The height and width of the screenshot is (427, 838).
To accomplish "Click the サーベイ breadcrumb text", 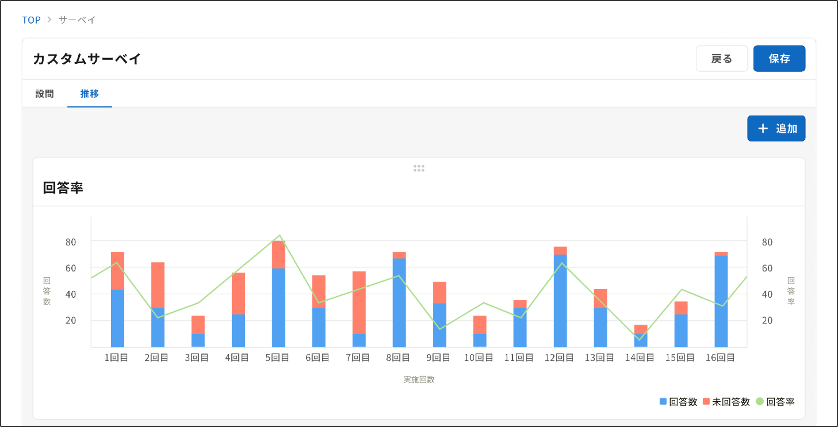I will 77,20.
